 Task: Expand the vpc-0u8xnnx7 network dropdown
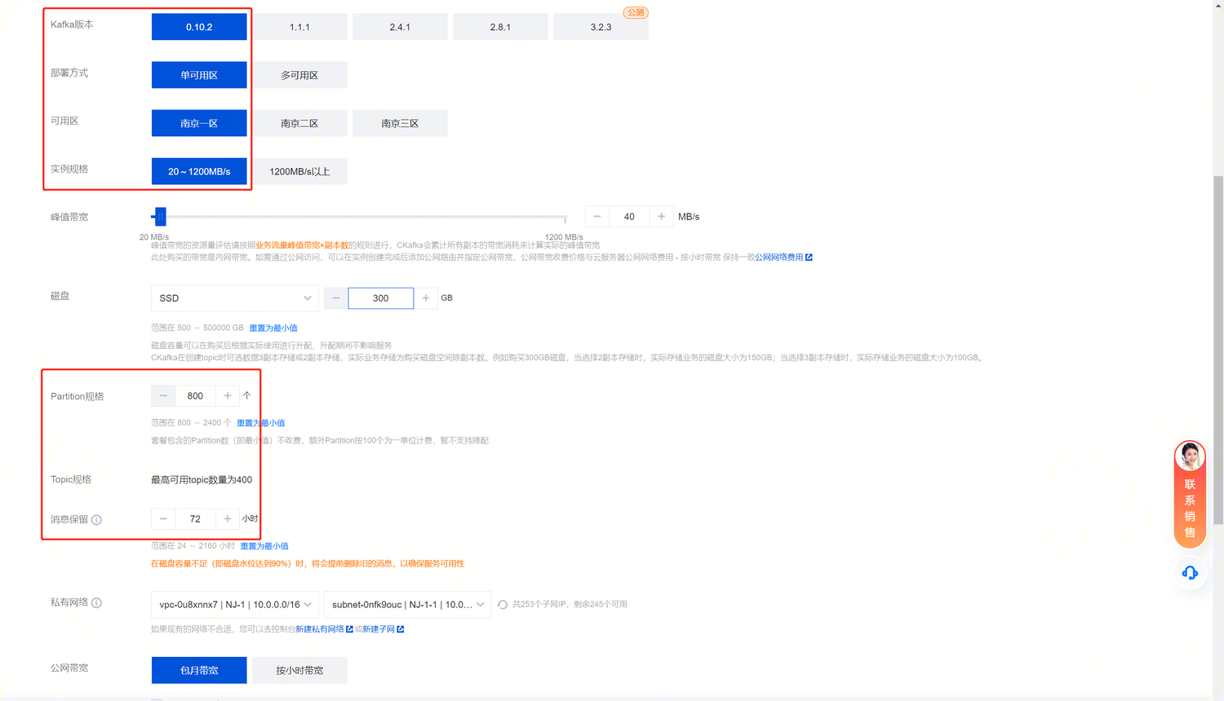point(234,605)
